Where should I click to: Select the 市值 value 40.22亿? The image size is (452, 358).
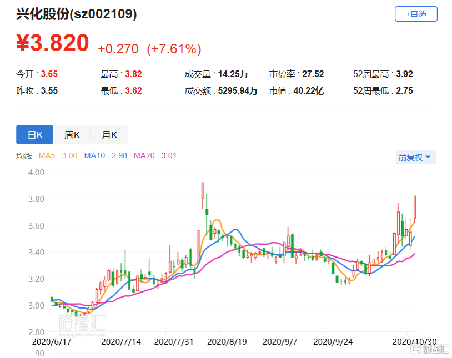(x=309, y=91)
